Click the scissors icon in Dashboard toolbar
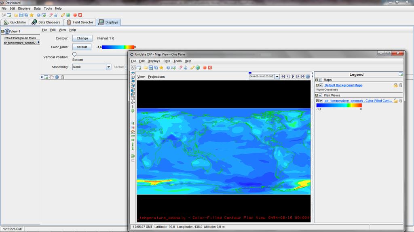Viewport: 414px width, 232px height. (x=56, y=15)
